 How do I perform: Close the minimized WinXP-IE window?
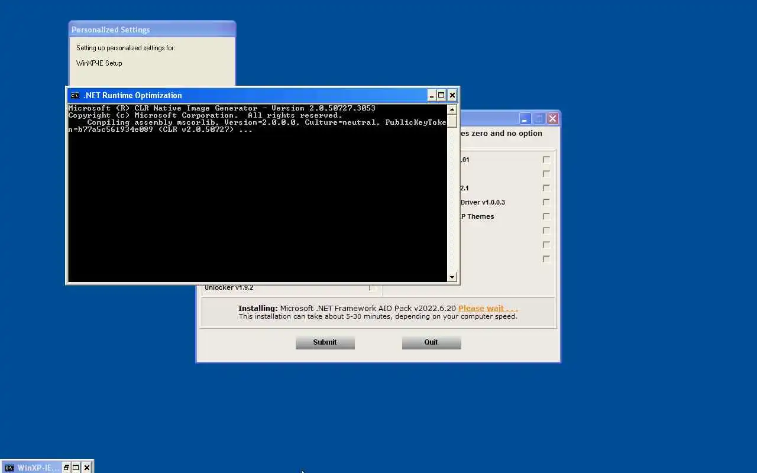coord(86,468)
